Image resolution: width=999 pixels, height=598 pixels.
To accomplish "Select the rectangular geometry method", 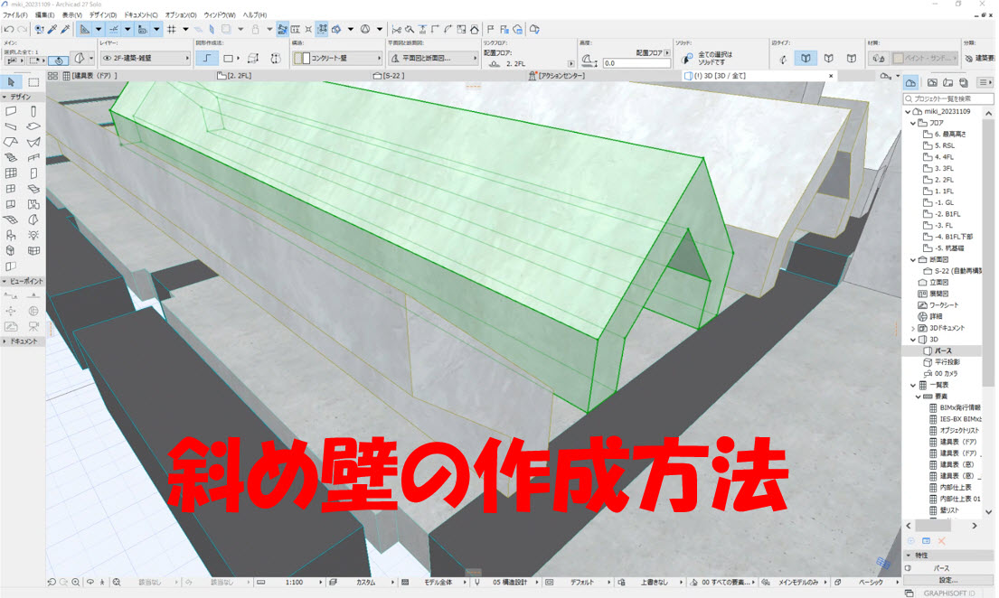I will 229,58.
